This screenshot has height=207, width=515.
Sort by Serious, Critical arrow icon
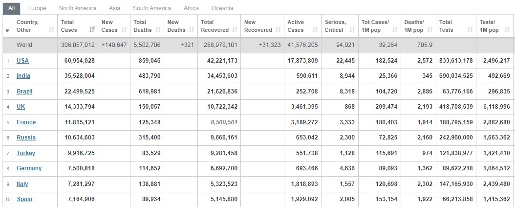(352, 30)
